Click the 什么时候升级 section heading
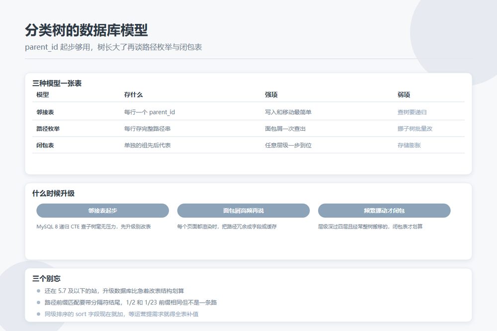Viewport: 497px width, 331px height. 53,193
